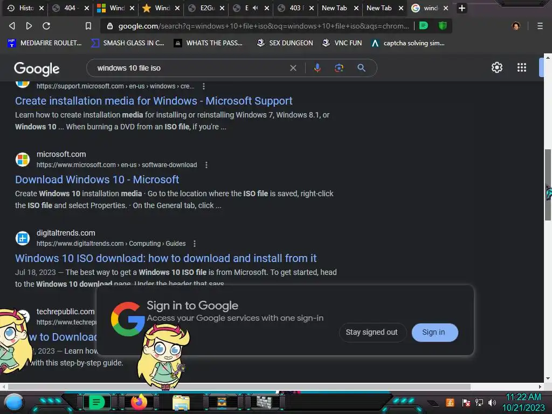Go forward to next page
The image size is (552, 414).
[x=29, y=26]
